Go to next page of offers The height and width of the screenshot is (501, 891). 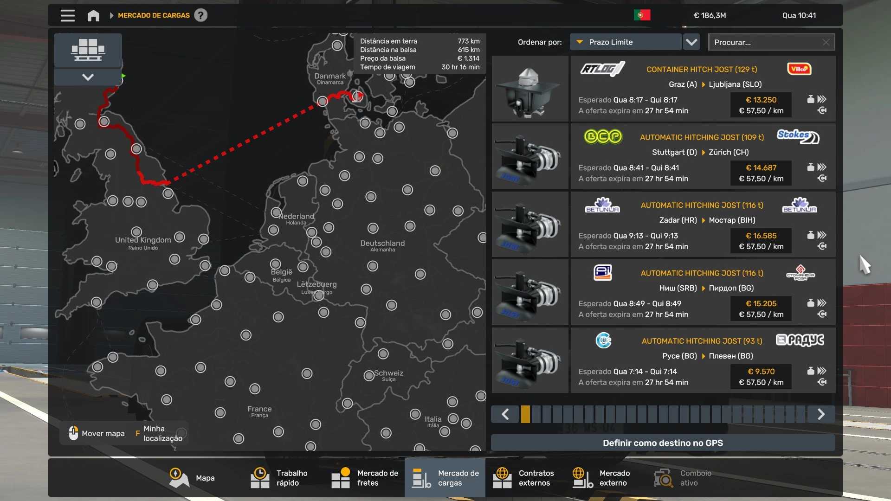pos(821,414)
